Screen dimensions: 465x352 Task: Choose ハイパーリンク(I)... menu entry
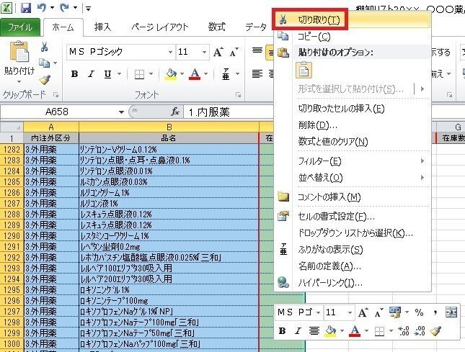pos(353,283)
